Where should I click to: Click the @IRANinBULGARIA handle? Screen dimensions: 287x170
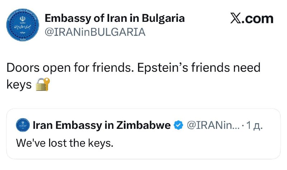click(x=95, y=32)
